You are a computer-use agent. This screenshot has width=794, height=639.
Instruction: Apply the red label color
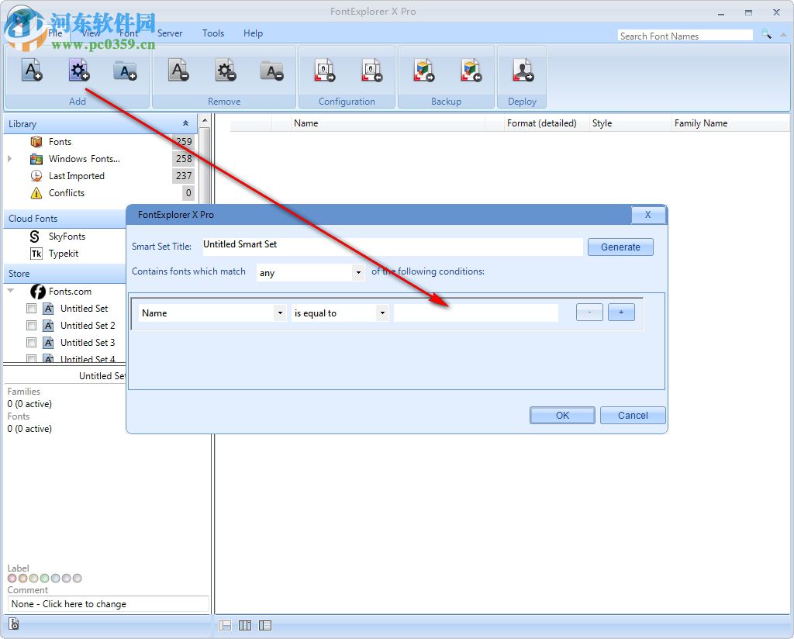pyautogui.click(x=12, y=579)
